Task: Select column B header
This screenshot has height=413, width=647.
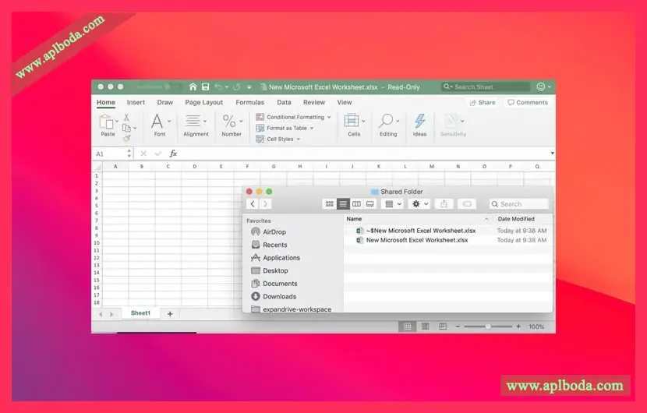Action: point(142,167)
